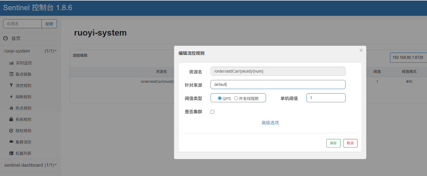The width and height of the screenshot is (427, 176).
Task: Select the 并发线程数 radio button
Action: [x=236, y=98]
